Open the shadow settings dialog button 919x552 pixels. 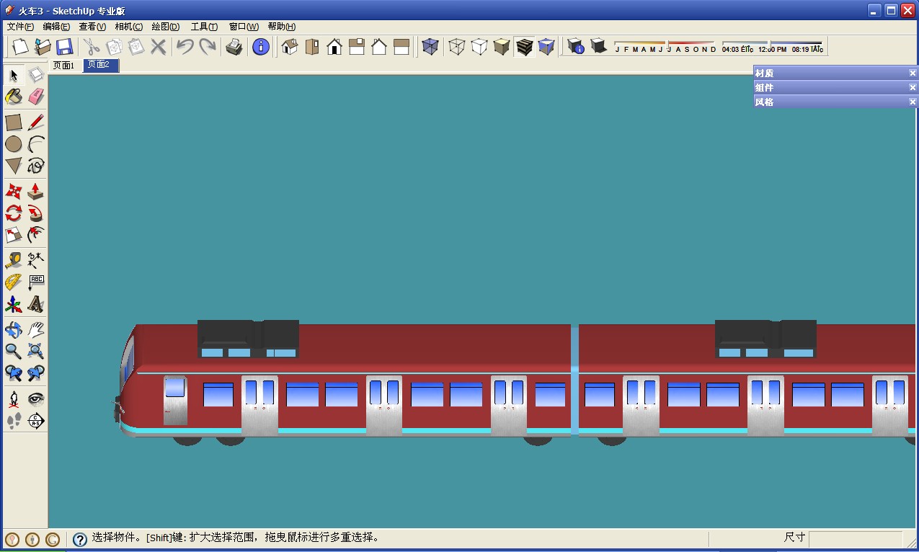tap(575, 47)
